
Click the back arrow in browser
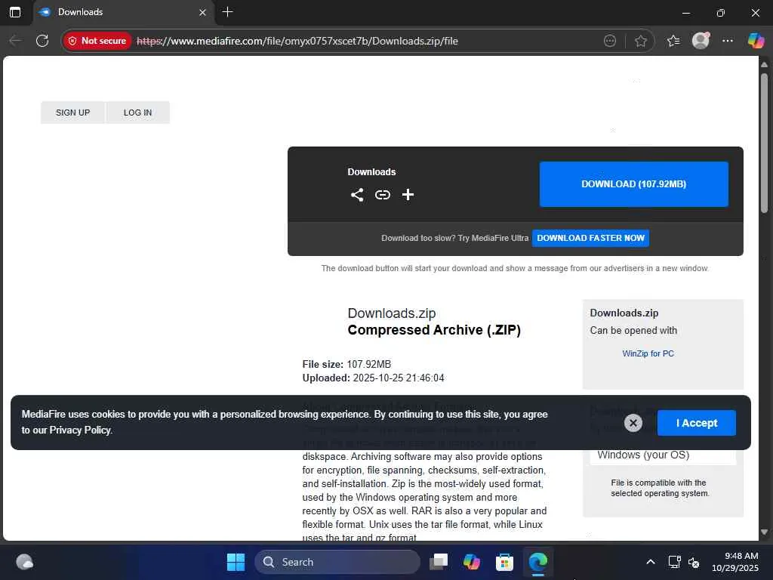point(15,41)
